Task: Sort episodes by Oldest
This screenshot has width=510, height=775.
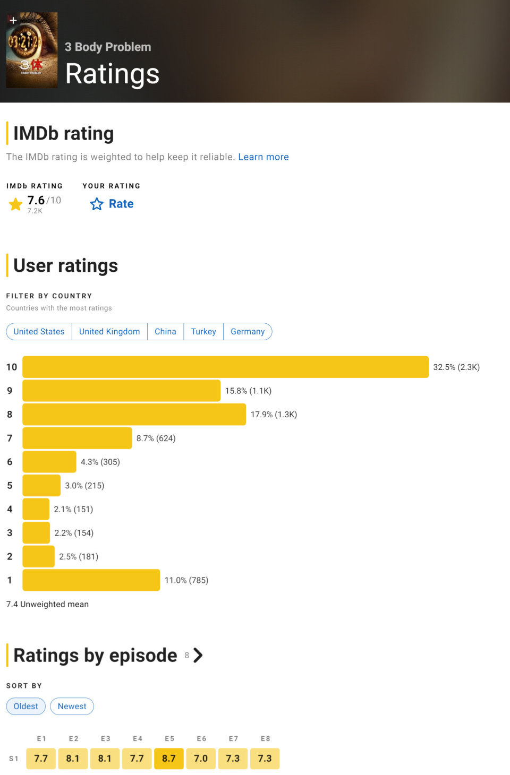Action: click(x=25, y=706)
